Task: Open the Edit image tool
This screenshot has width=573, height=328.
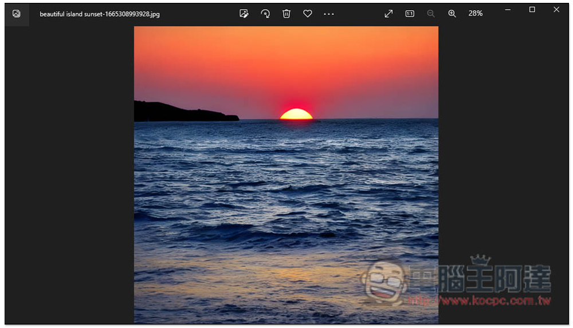Action: tap(244, 14)
